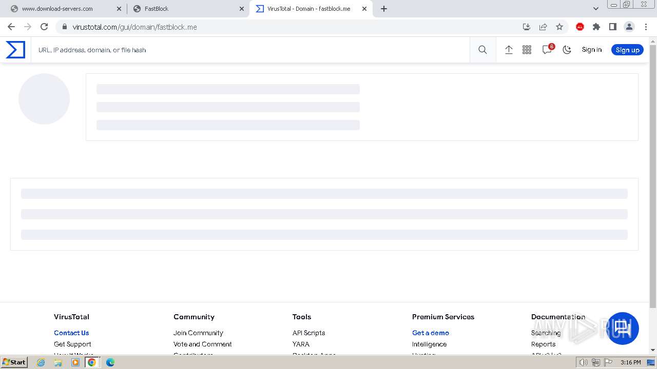
Task: Close the www.download-servers.com tab
Action: point(119,9)
